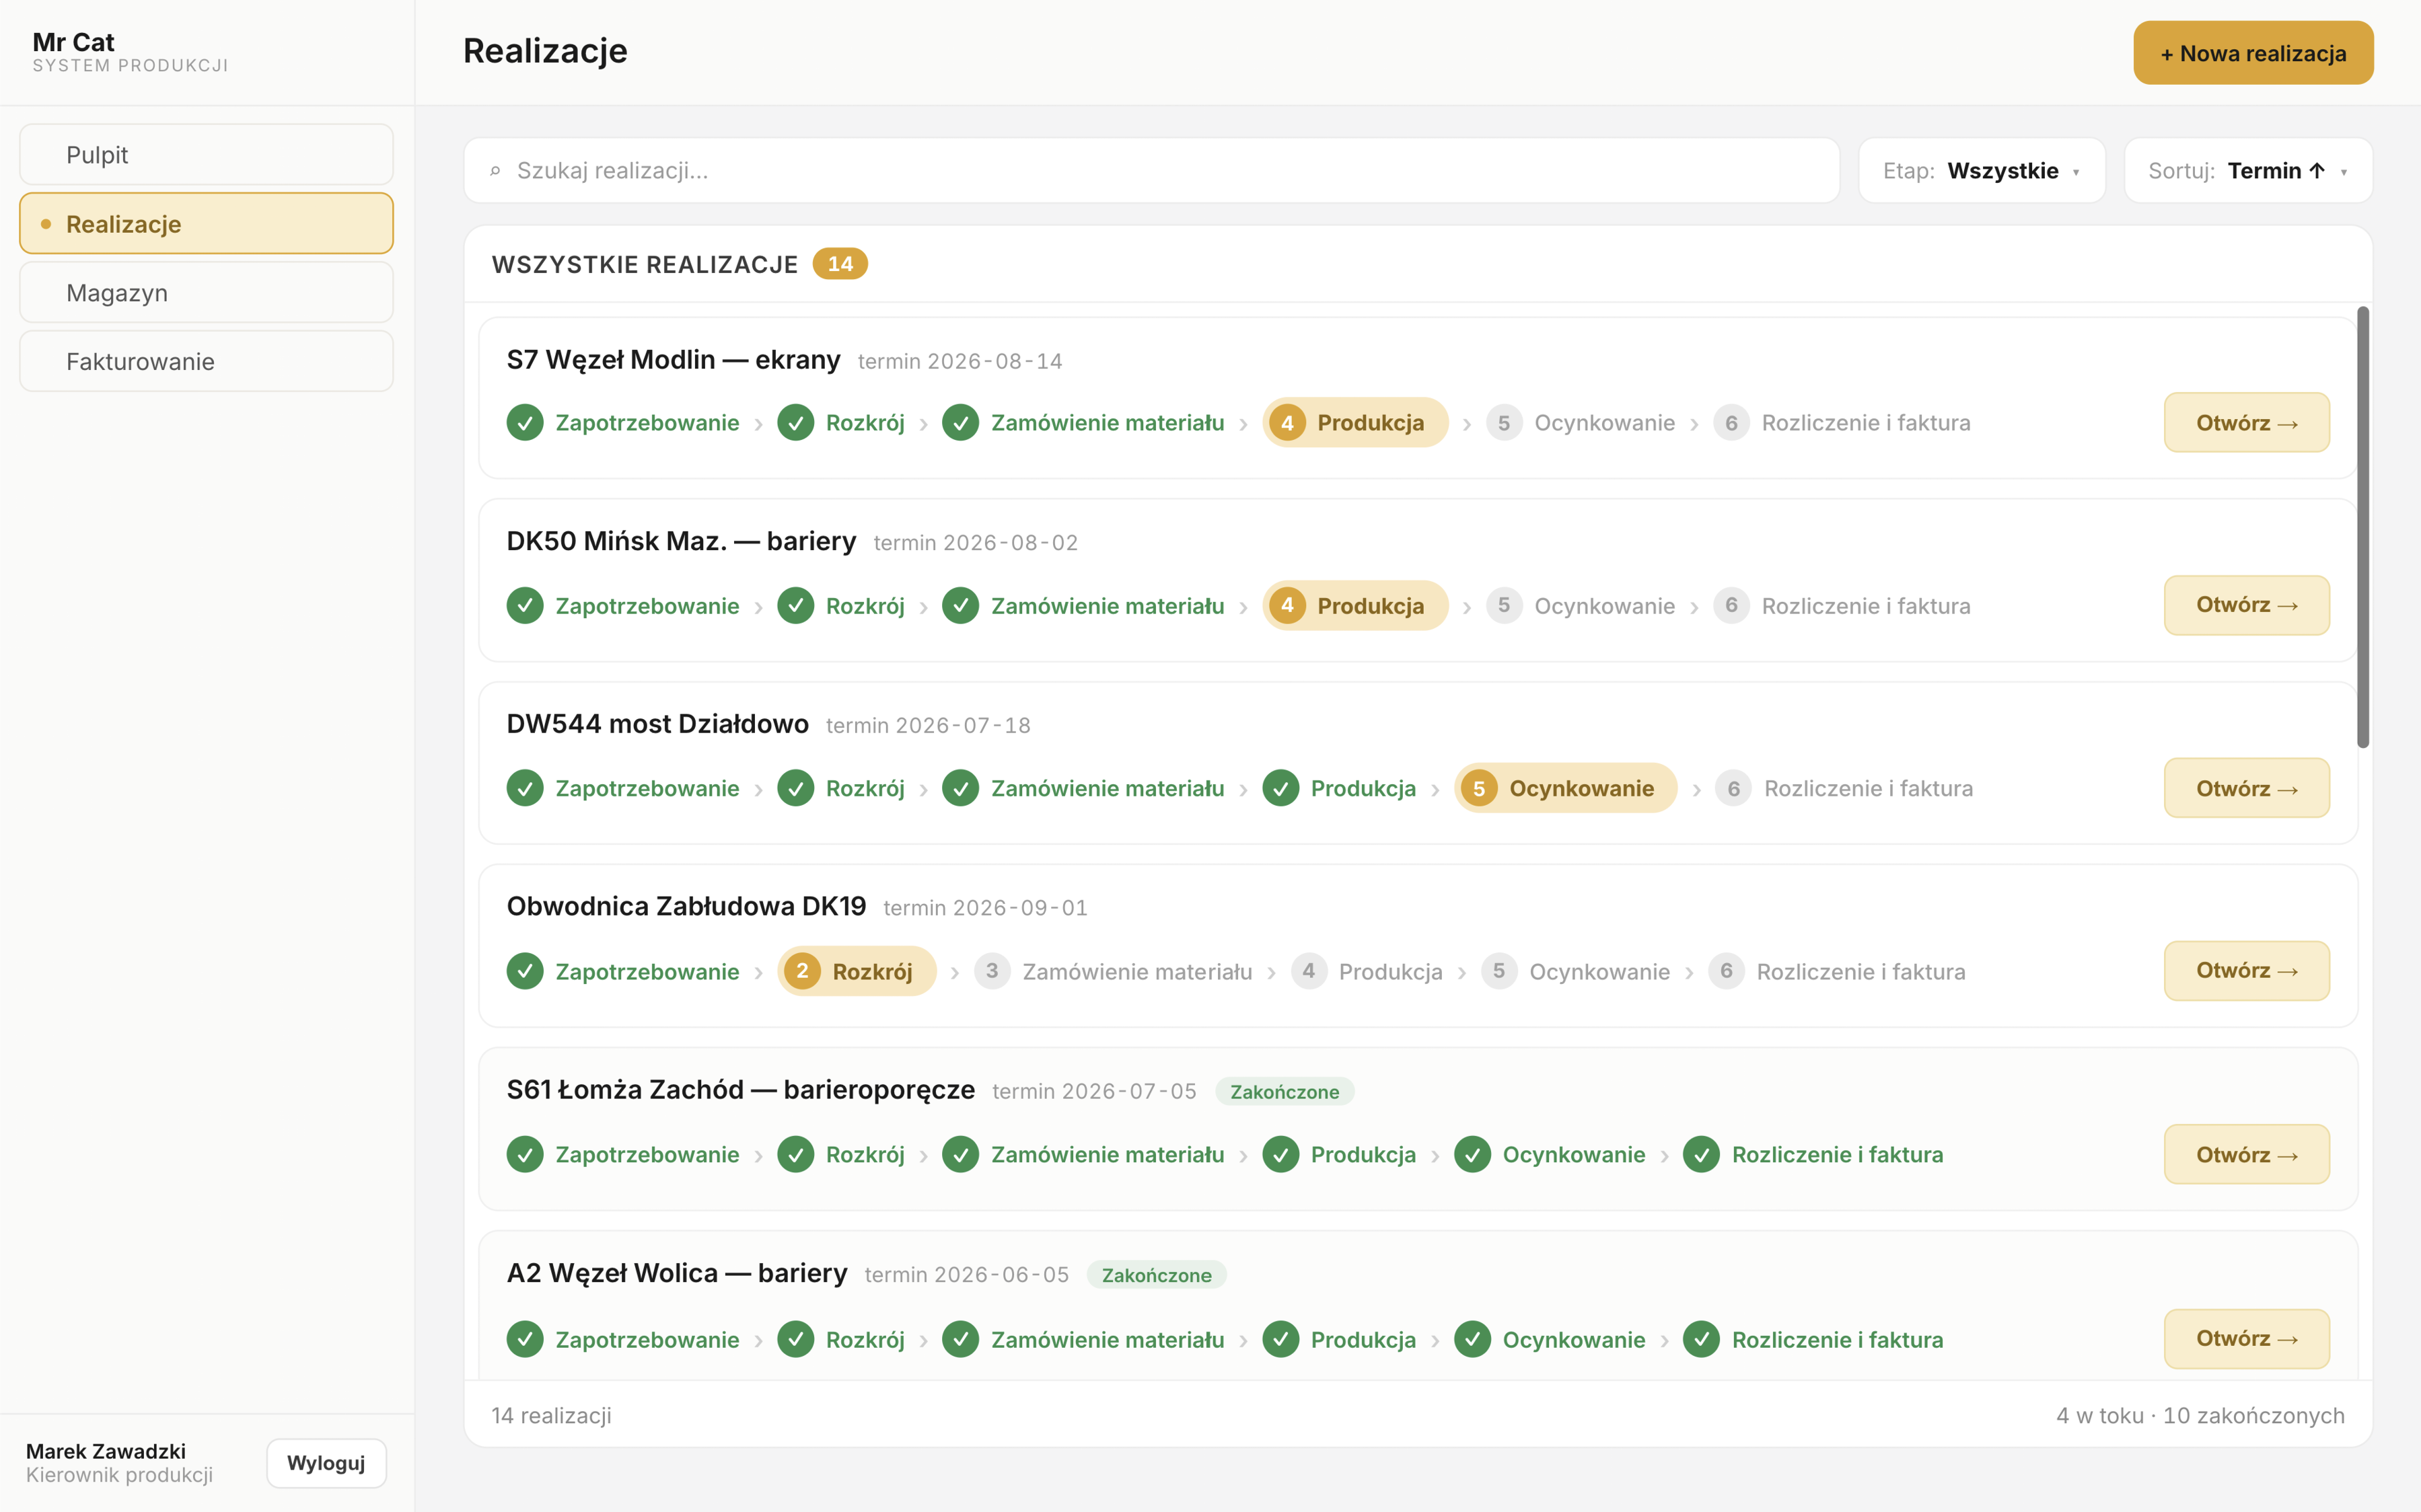Click step 5 Ocynkowanie circle in DK50 Mińsk Maz.

pos(1504,605)
